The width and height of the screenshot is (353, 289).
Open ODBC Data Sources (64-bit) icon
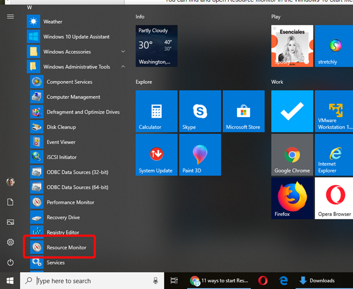click(x=36, y=187)
